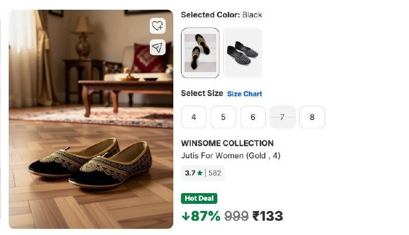Open the Size Chart link
The image size is (409, 235).
click(244, 94)
